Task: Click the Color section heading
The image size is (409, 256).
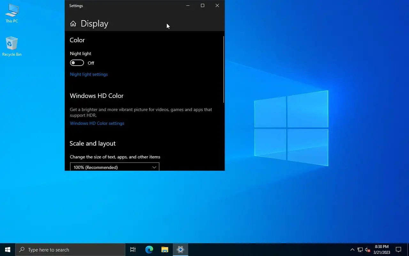Action: tap(77, 40)
